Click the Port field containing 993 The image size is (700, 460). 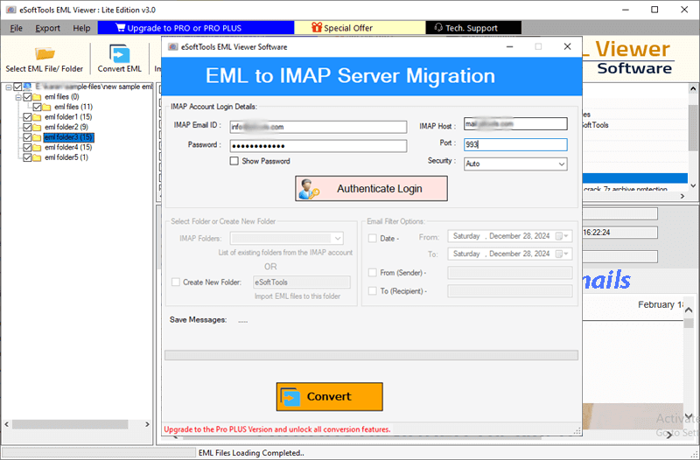(515, 144)
